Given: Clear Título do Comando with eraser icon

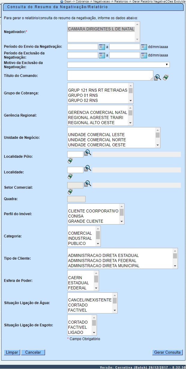Looking at the screenshot, I should coord(166,77).
